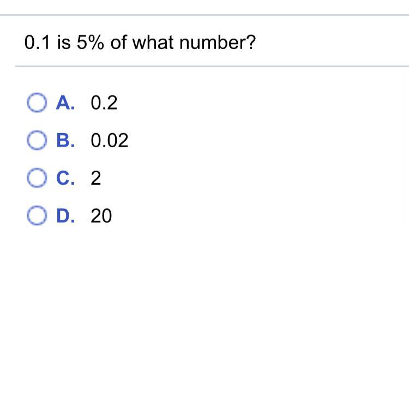The width and height of the screenshot is (409, 409).
Task: Choose the radio button for option C
Action: click(x=37, y=178)
